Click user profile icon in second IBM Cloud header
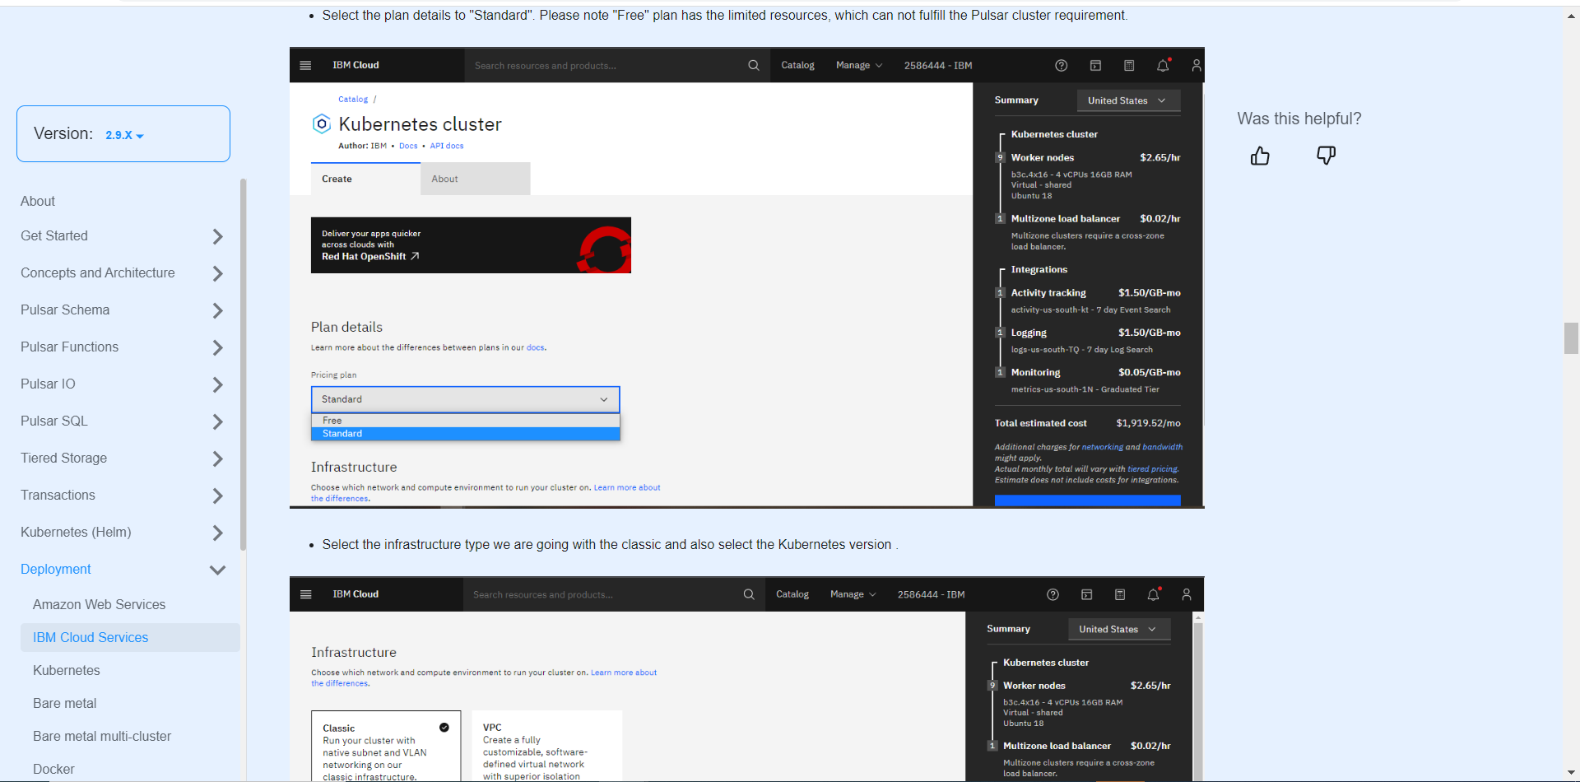The image size is (1580, 782). pyautogui.click(x=1187, y=594)
